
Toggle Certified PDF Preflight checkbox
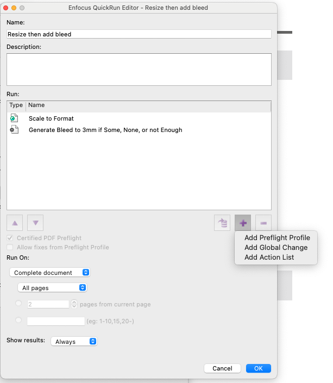[x=10, y=238]
